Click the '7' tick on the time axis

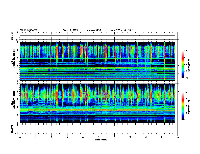[x=130, y=137]
